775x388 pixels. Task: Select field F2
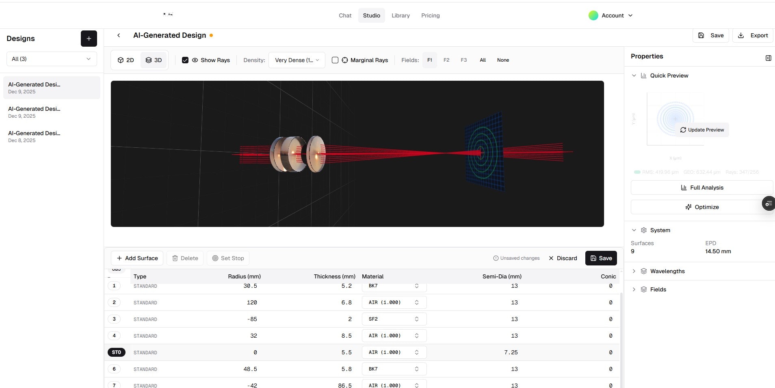coord(446,60)
